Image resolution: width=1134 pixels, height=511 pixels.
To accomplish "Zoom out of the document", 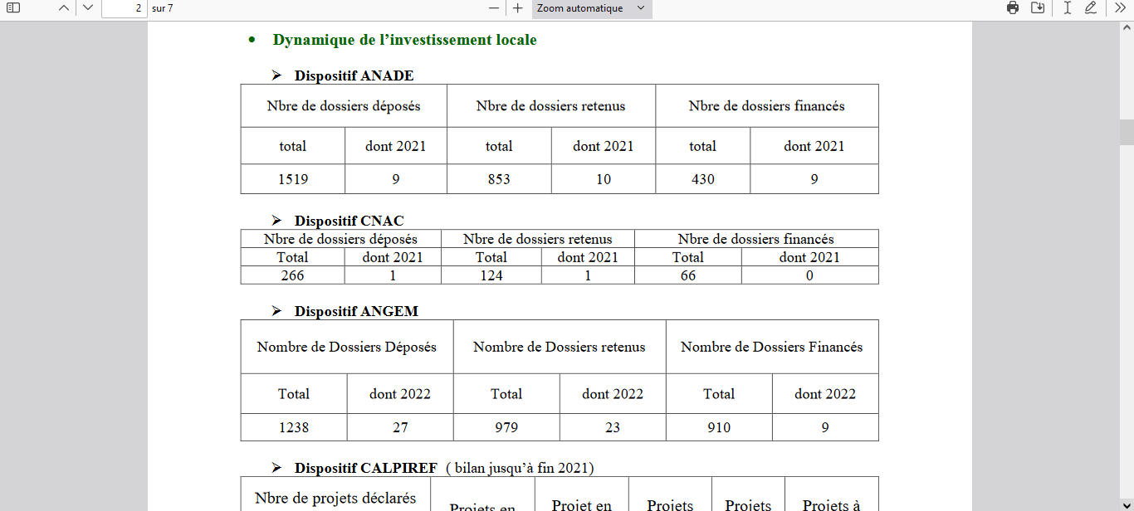I will [x=494, y=8].
